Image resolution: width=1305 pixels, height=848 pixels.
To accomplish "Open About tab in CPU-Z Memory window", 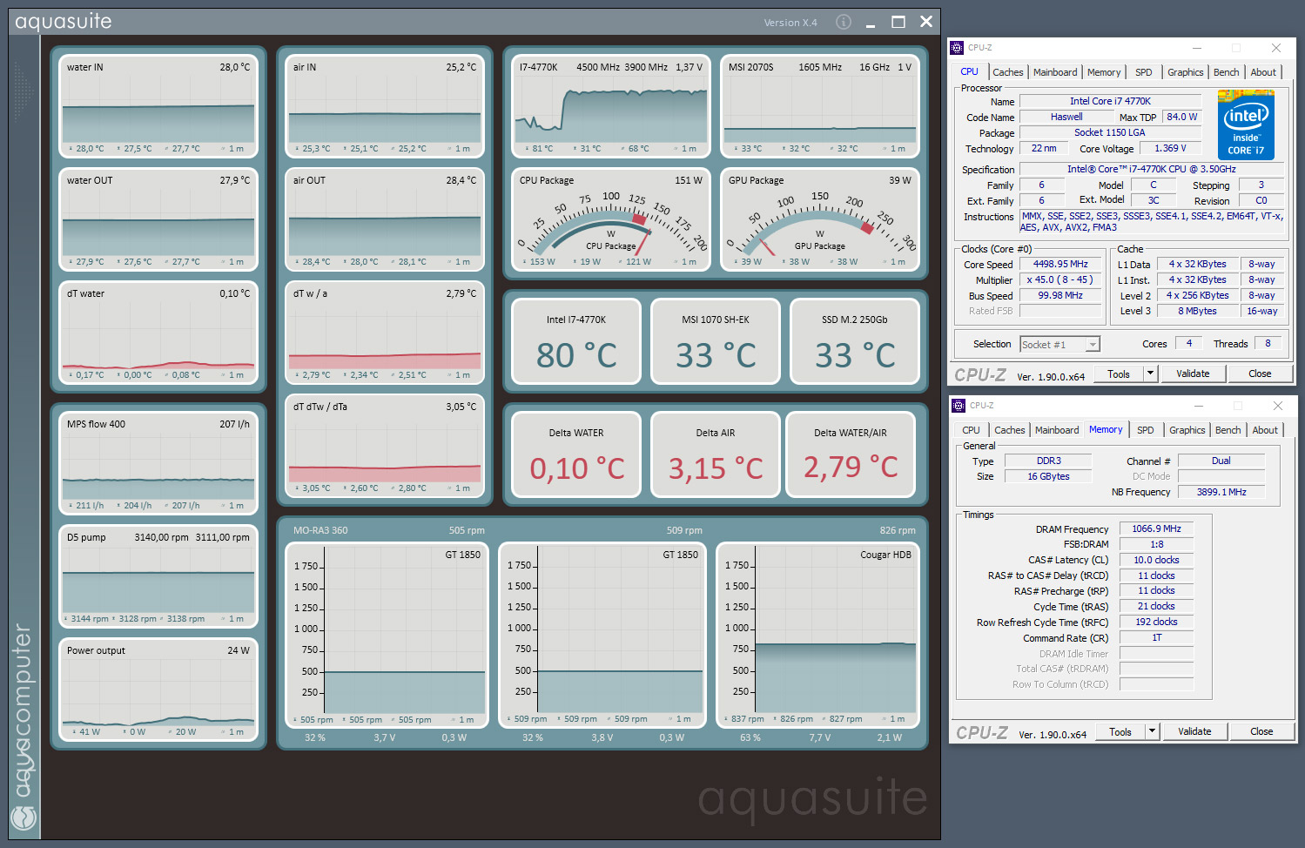I will pyautogui.click(x=1265, y=430).
